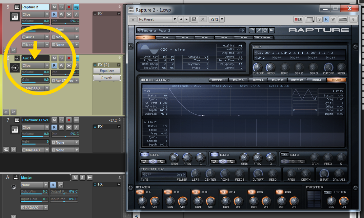Viewport: 364px width, 218px height.
Task: Click the Techno Pop 2 program name field
Action: (x=190, y=30)
